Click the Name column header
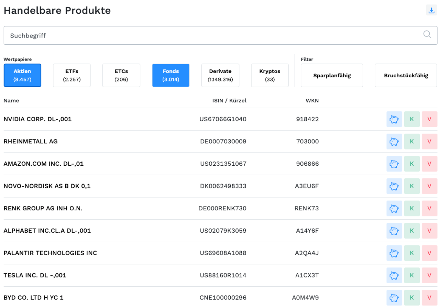 (11, 101)
